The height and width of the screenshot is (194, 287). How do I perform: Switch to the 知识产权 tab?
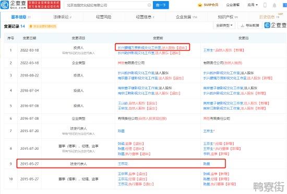pyautogui.click(x=228, y=17)
